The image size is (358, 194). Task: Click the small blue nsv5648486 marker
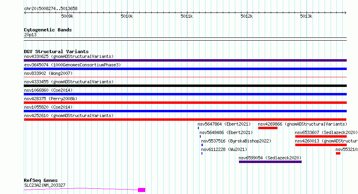point(200,136)
